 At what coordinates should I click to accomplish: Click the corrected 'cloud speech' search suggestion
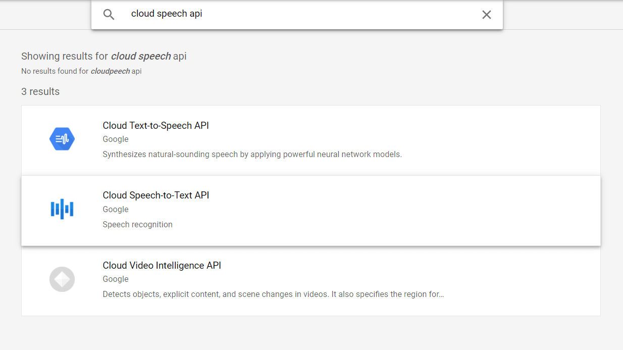[141, 56]
